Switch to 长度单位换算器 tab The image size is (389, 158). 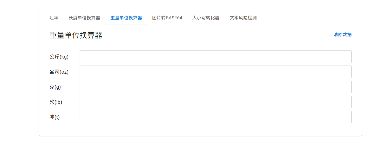84,18
